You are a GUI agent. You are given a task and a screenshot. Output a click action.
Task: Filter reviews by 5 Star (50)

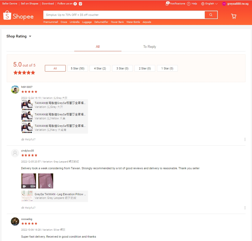point(78,68)
